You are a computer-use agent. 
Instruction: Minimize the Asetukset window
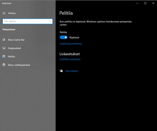coord(137,3)
